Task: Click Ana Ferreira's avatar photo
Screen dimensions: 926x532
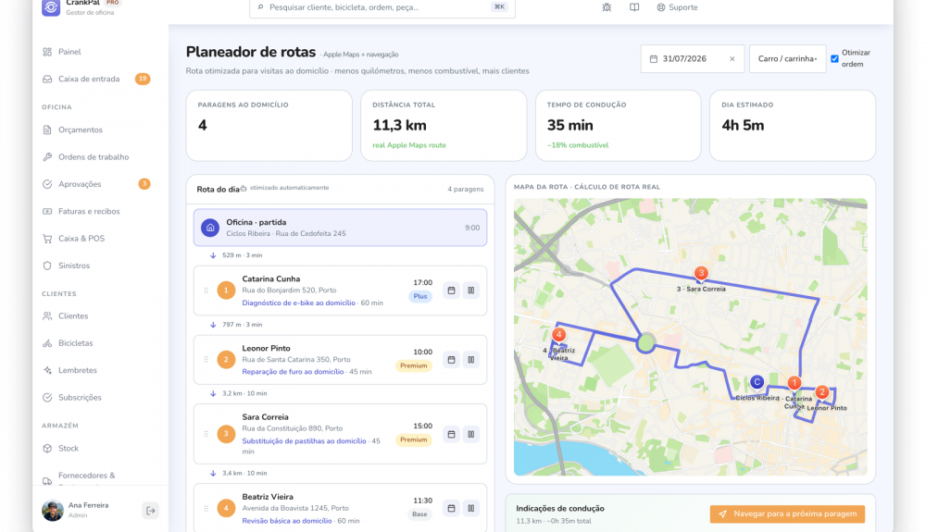Action: pos(53,511)
